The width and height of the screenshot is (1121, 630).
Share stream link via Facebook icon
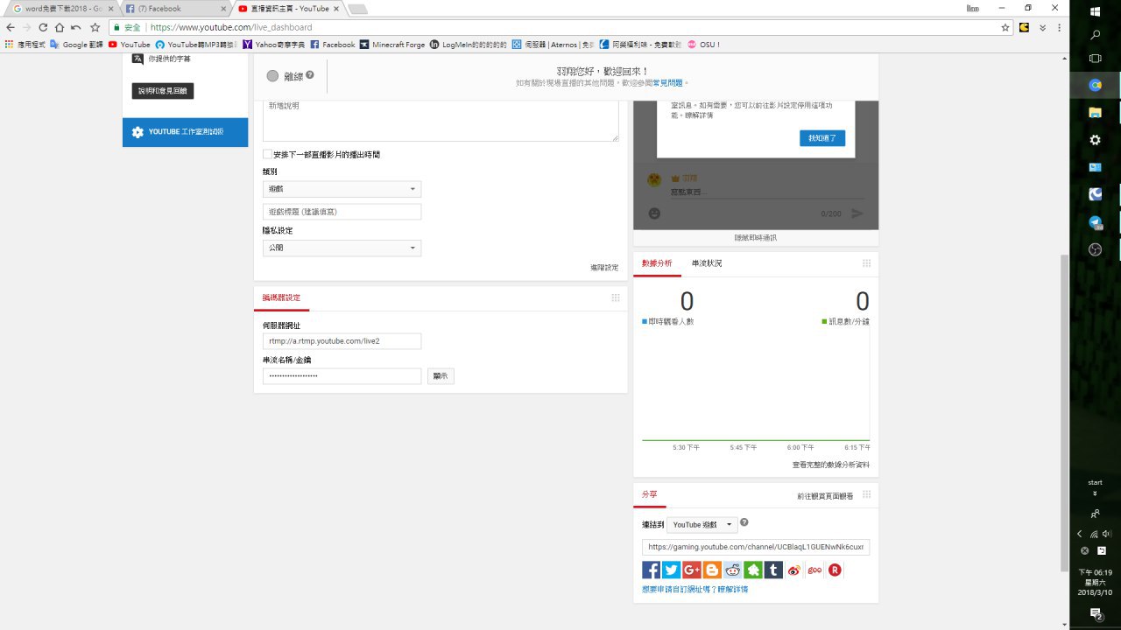[652, 570]
